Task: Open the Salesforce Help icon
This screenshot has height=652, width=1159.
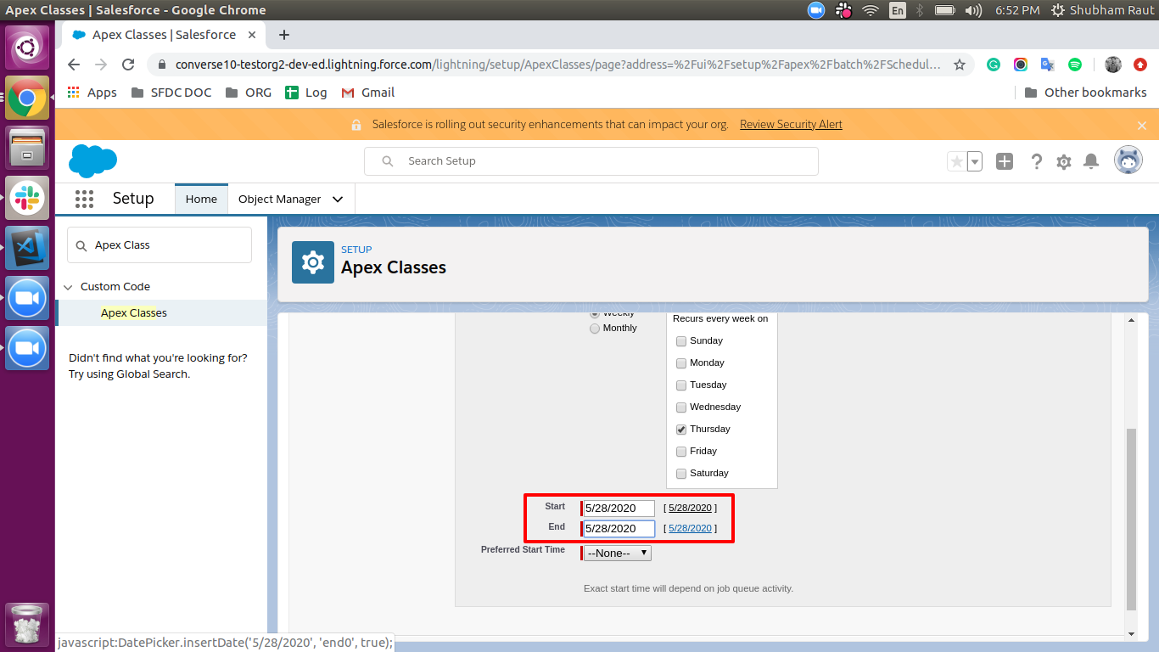Action: pyautogui.click(x=1037, y=160)
